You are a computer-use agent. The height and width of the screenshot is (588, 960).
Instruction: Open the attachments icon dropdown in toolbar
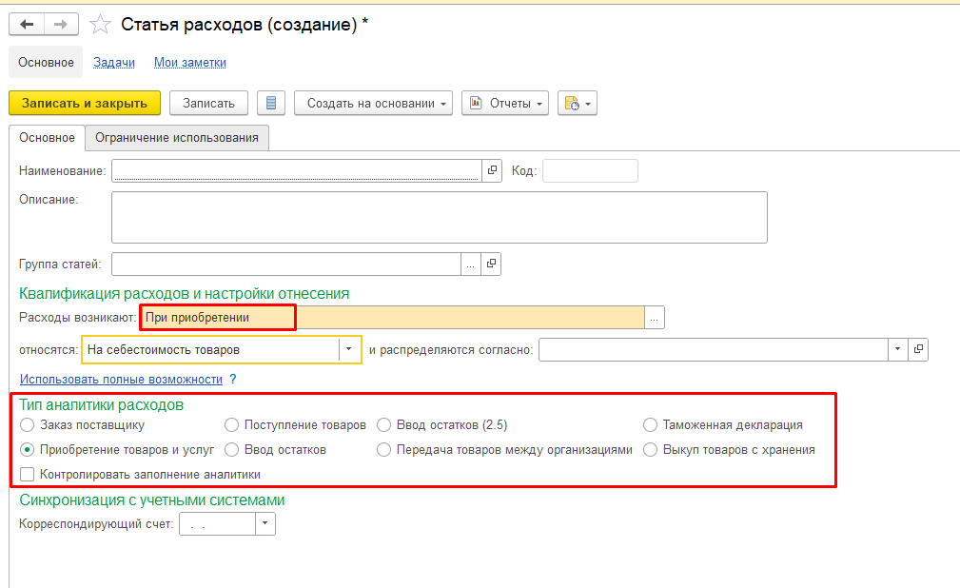coord(578,103)
